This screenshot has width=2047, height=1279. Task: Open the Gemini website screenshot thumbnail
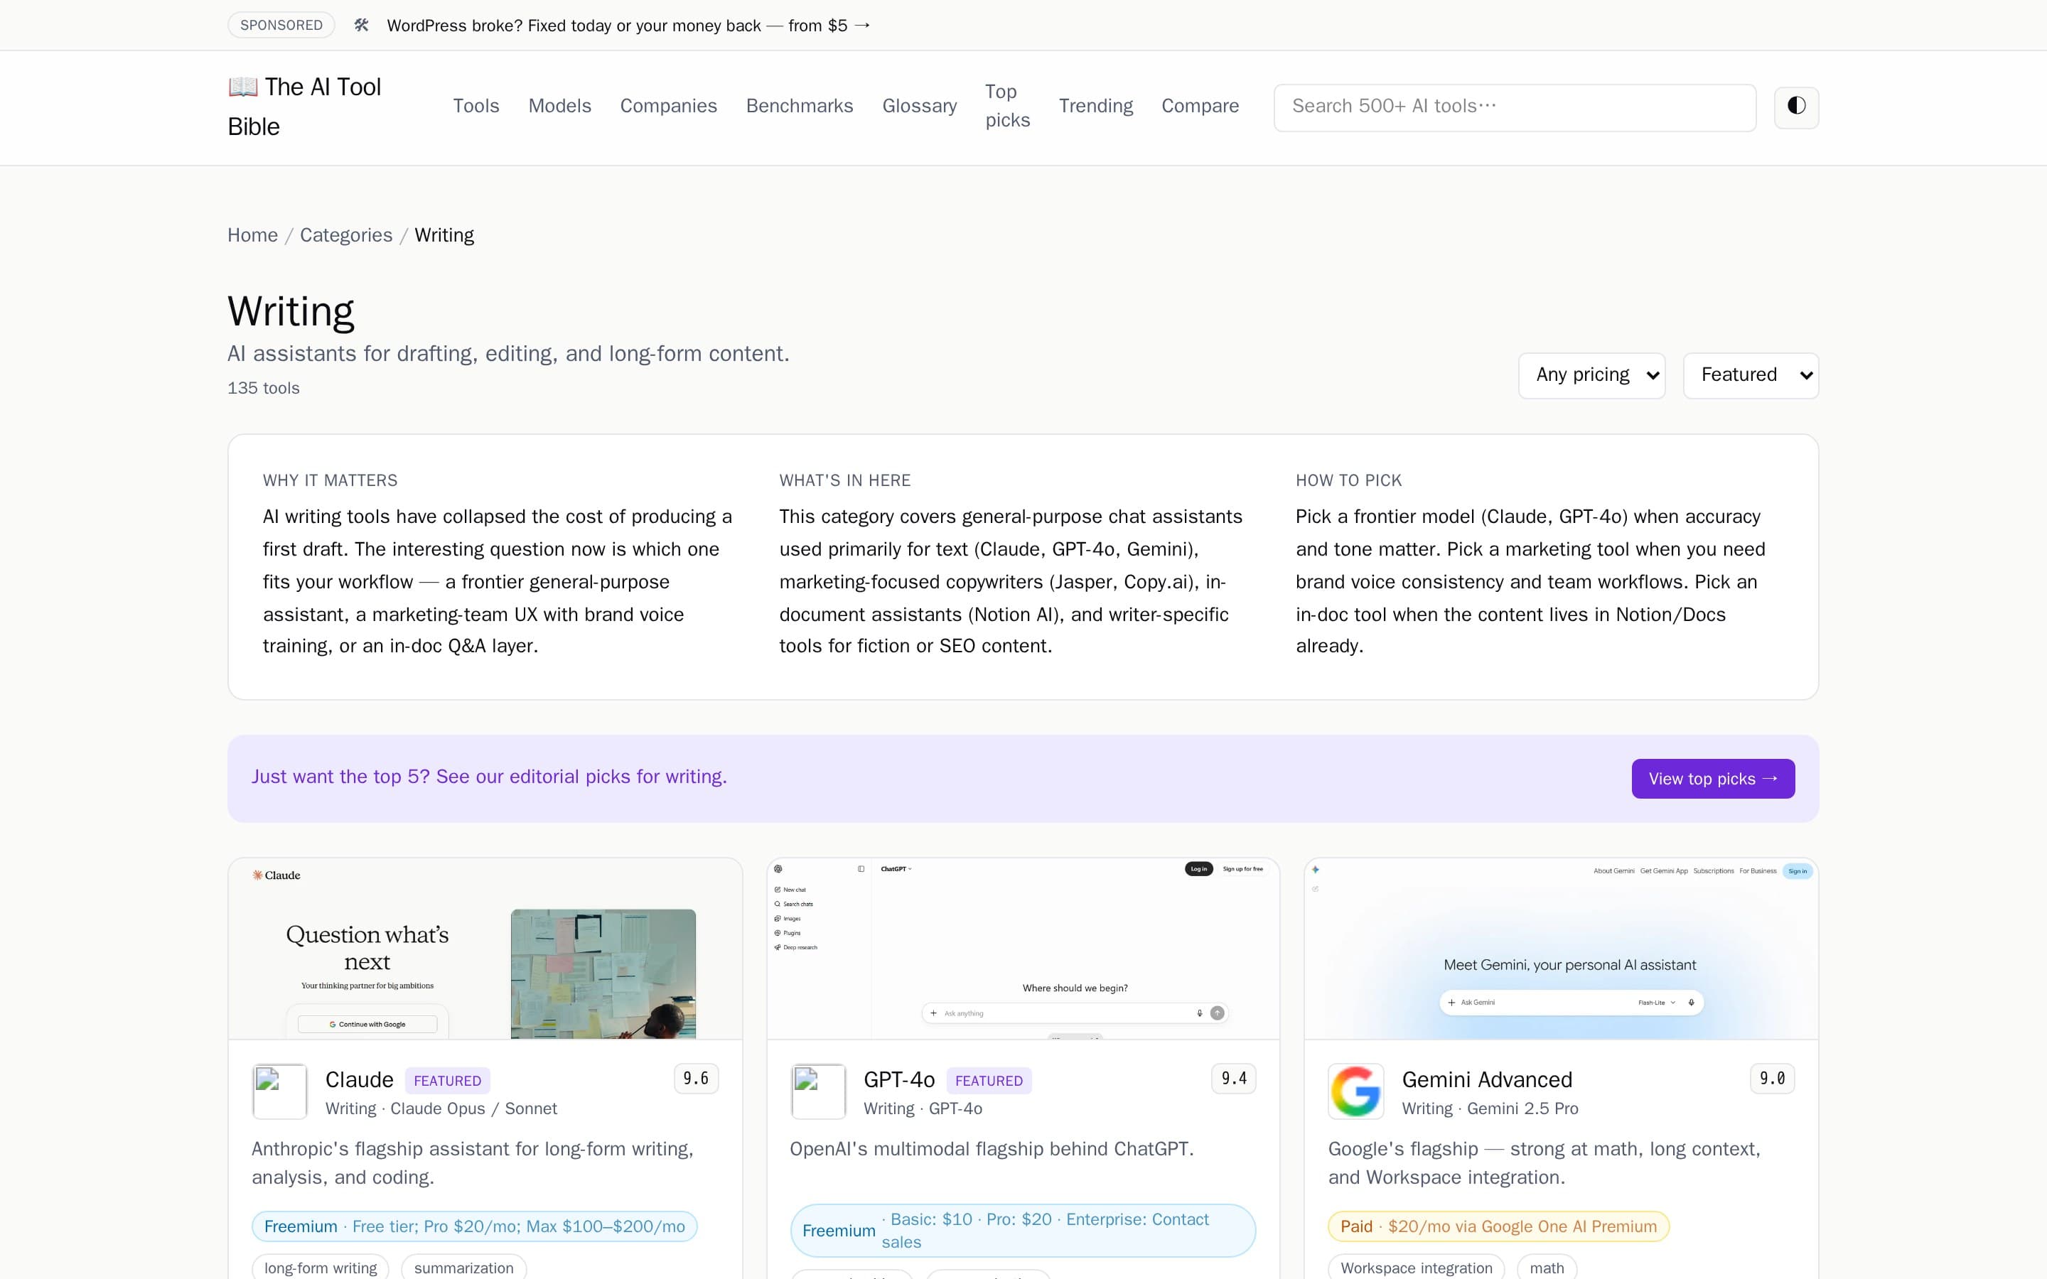1562,949
